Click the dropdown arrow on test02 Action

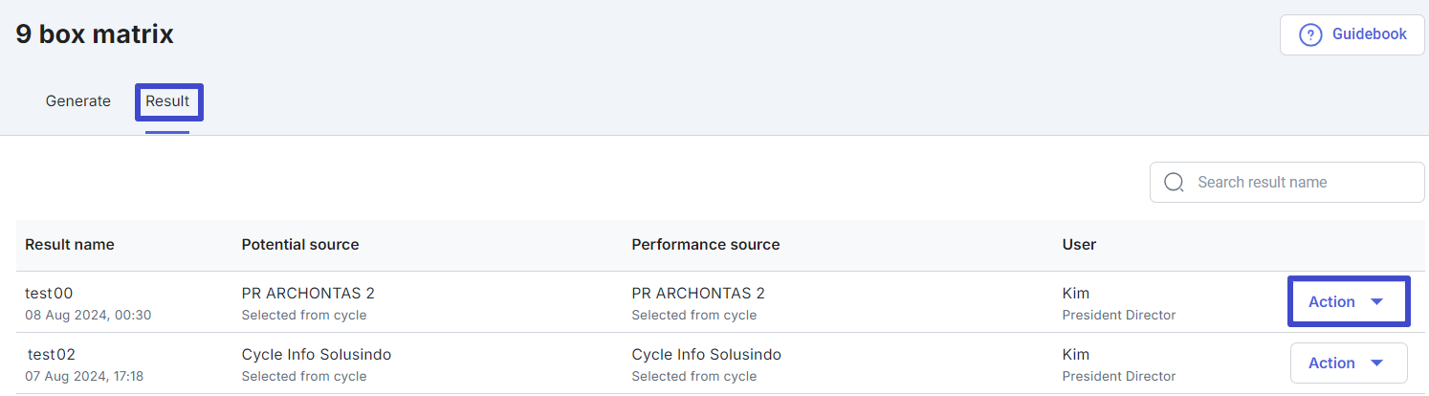tap(1377, 363)
